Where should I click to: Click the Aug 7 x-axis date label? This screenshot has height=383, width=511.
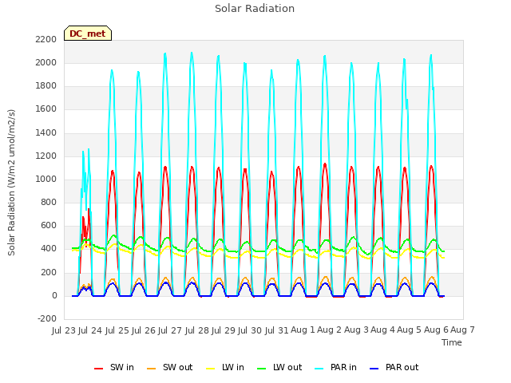(462, 330)
